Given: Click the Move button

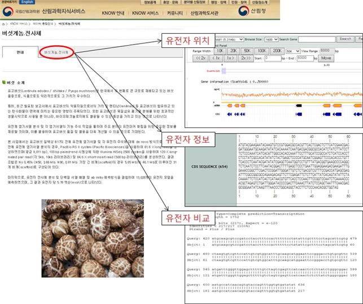Looking at the screenshot, I should (x=326, y=58).
